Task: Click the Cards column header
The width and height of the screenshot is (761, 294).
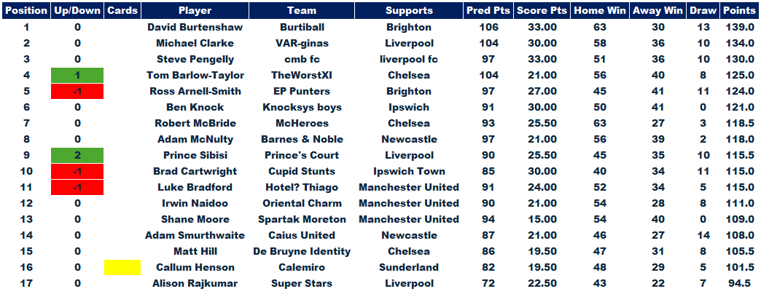Action: click(122, 10)
